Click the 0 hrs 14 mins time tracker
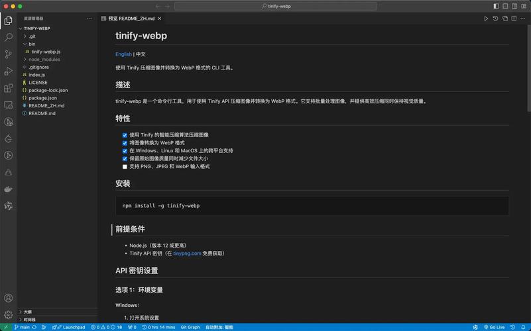This screenshot has height=331, width=531. pyautogui.click(x=158, y=327)
